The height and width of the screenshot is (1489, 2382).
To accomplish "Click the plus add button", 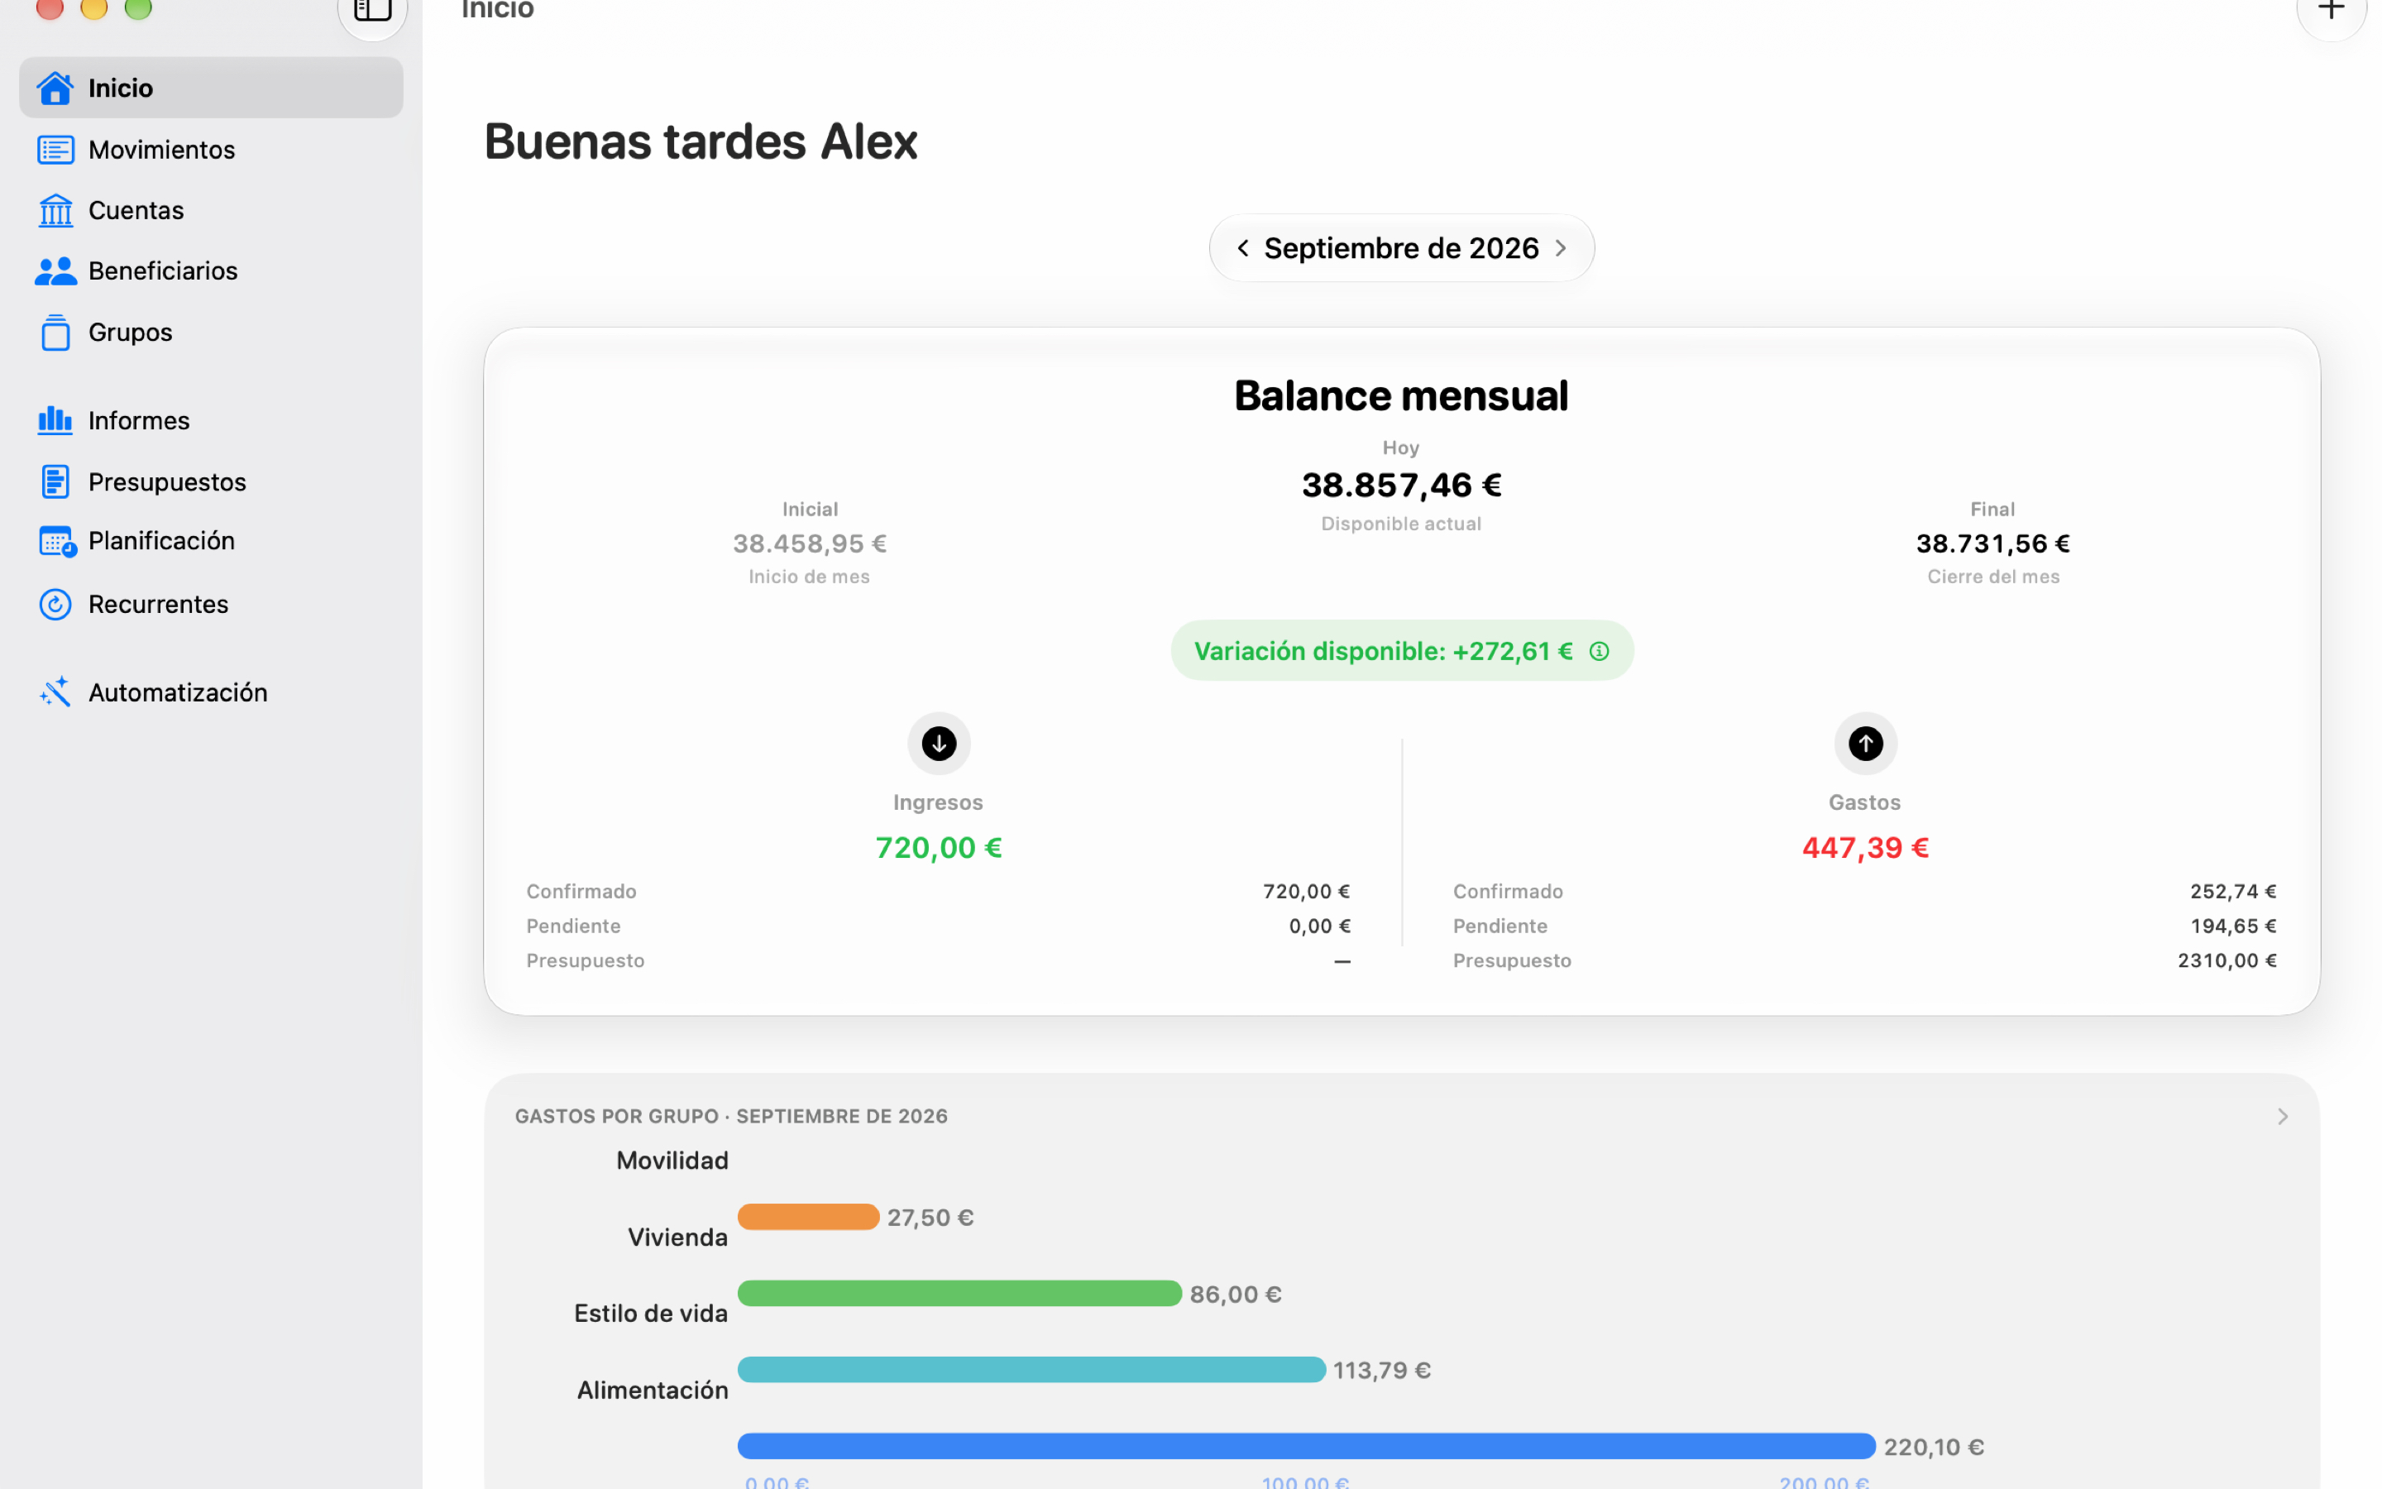I will [2330, 12].
